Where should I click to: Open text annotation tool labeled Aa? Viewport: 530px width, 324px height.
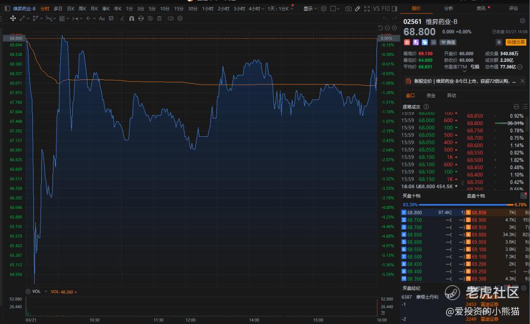(102, 19)
